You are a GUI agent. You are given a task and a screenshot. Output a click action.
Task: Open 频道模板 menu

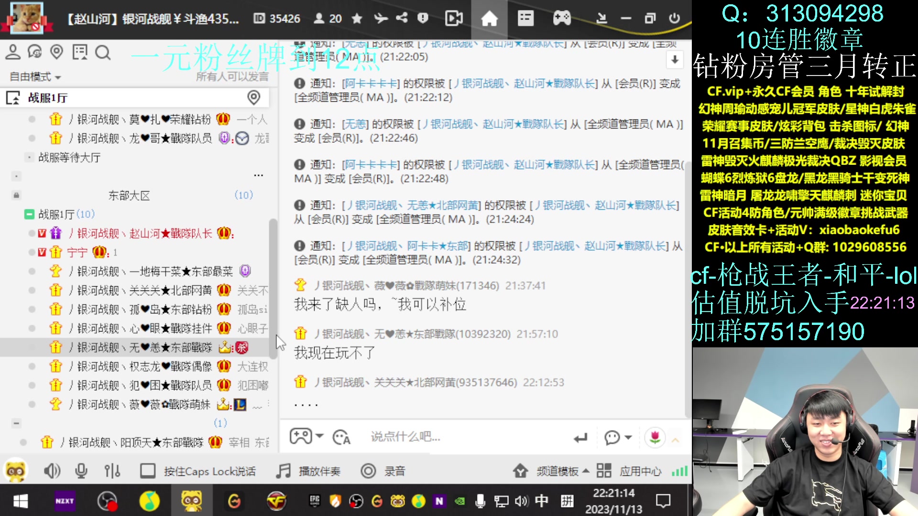click(x=551, y=471)
